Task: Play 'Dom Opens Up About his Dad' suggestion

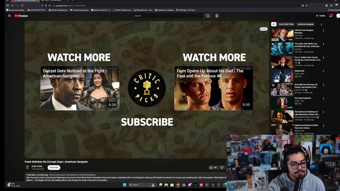Action: 214,88
